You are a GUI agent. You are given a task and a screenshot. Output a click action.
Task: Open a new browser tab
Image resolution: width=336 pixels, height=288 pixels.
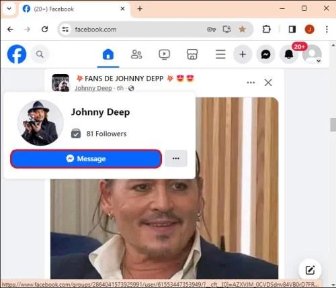click(140, 9)
